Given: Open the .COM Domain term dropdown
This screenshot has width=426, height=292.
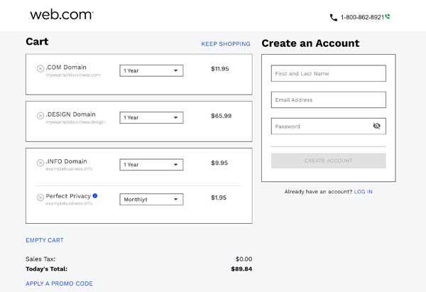Looking at the screenshot, I should [151, 70].
